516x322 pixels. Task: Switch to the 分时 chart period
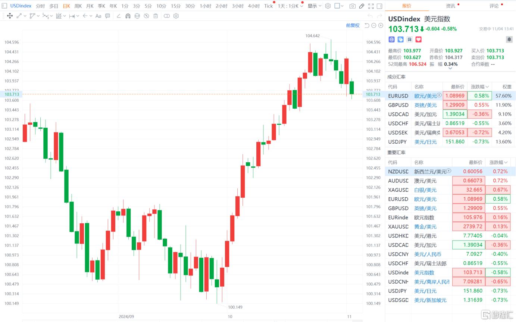pos(40,6)
